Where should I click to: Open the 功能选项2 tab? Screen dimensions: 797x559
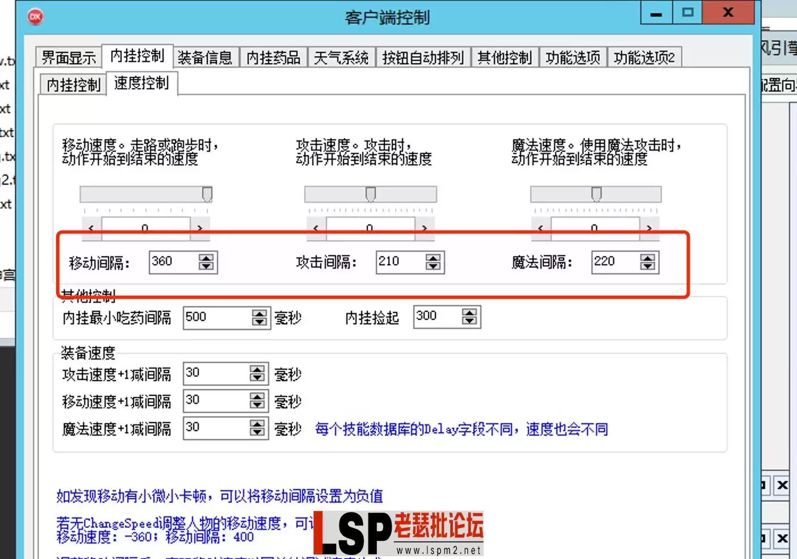644,58
